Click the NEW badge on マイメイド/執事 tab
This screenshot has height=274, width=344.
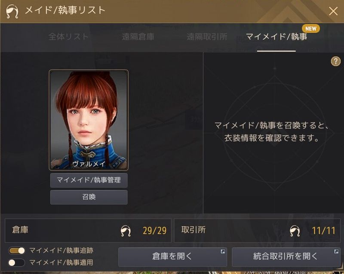pos(311,28)
